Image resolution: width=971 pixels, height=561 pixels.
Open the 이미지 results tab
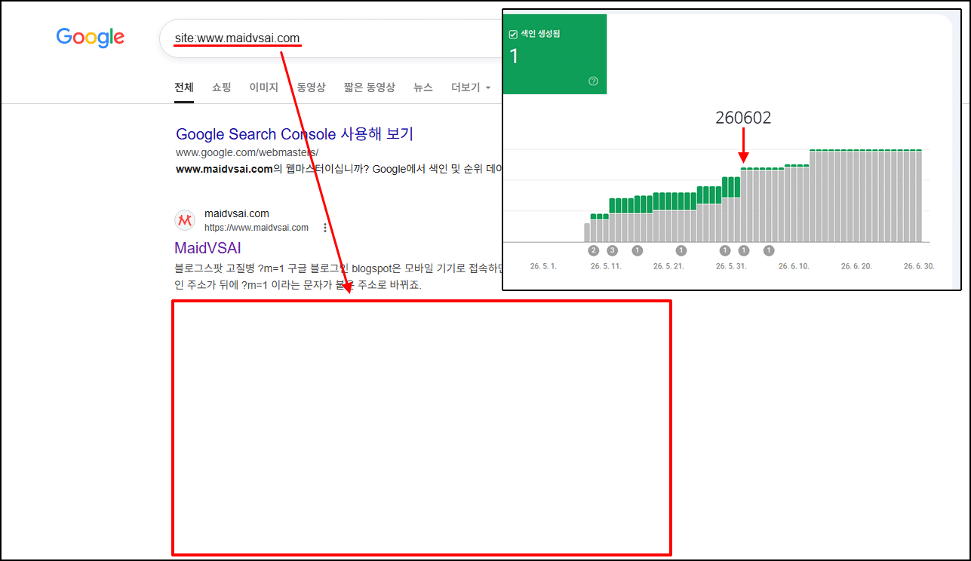(x=264, y=87)
